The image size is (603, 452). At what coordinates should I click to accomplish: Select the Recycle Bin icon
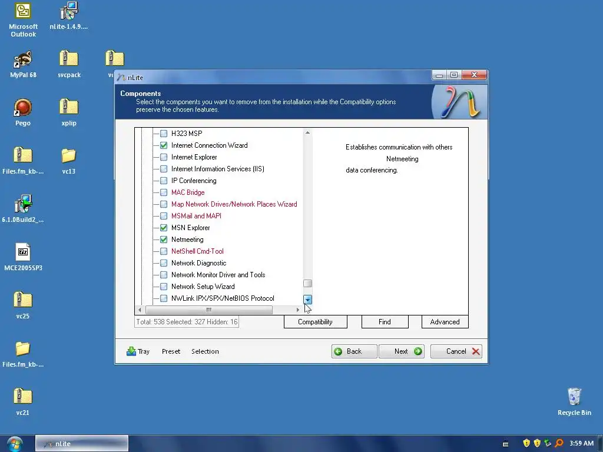click(574, 402)
